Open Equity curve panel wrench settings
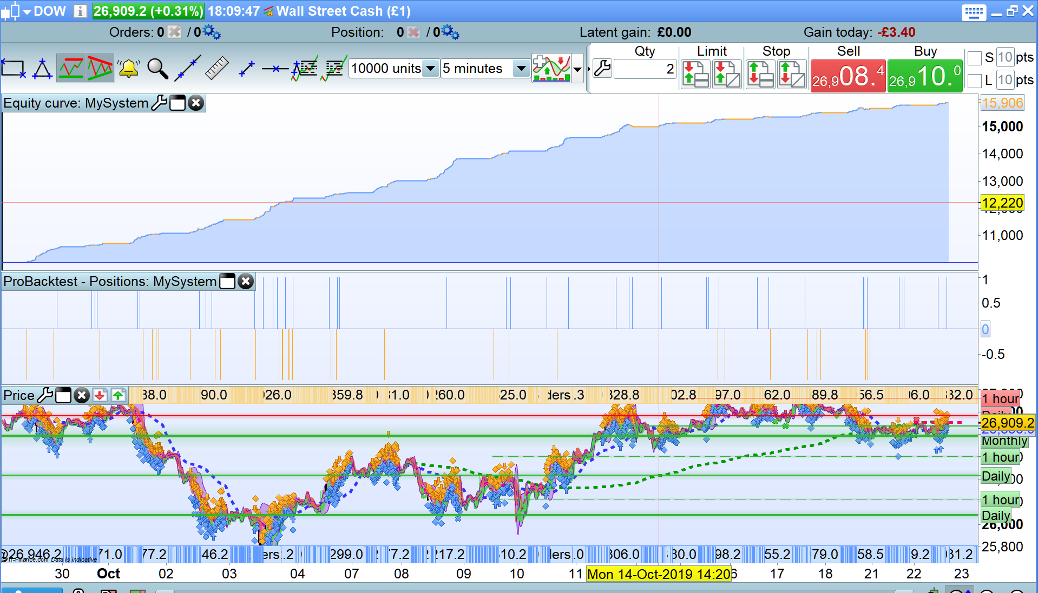Screen dimensions: 1038x593 coord(159,103)
